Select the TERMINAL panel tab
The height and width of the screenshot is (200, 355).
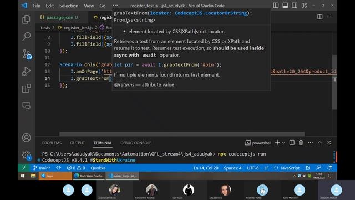pos(103,143)
